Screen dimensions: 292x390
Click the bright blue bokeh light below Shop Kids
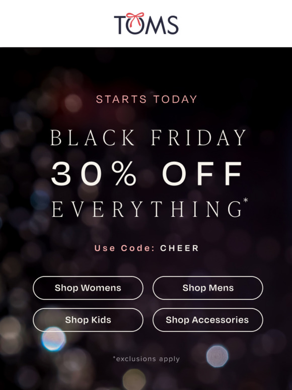53,339
